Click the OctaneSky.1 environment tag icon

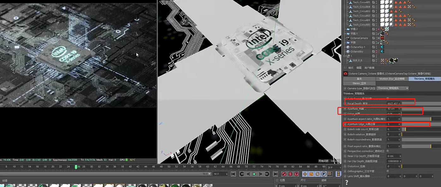[x=382, y=47]
